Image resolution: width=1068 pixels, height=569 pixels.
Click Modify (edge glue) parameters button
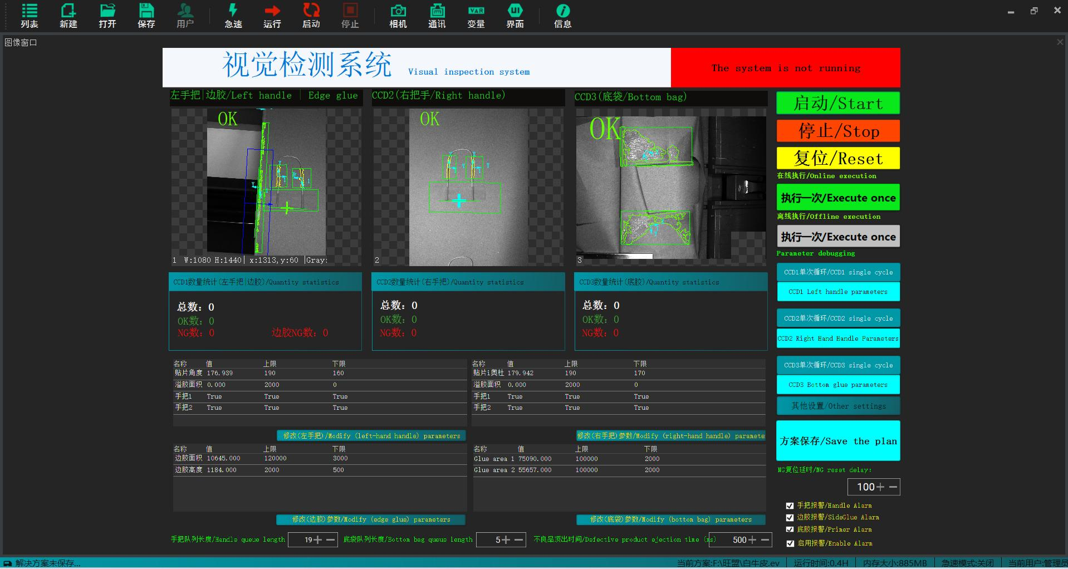(371, 519)
